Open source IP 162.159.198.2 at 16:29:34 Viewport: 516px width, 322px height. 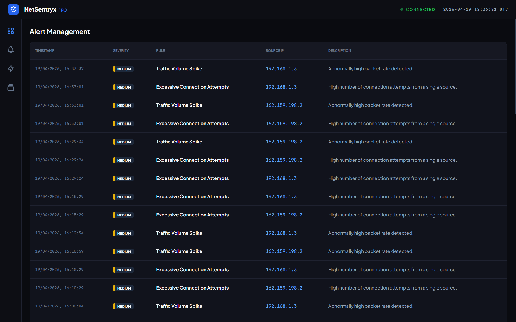(284, 142)
